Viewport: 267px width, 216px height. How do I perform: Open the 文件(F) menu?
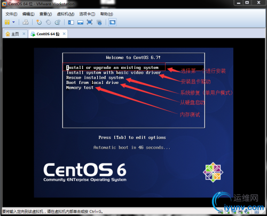point(11,14)
